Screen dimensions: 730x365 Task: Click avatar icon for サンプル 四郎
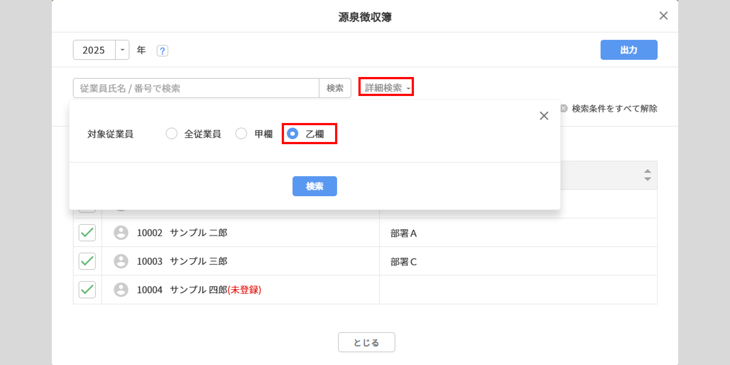121,289
